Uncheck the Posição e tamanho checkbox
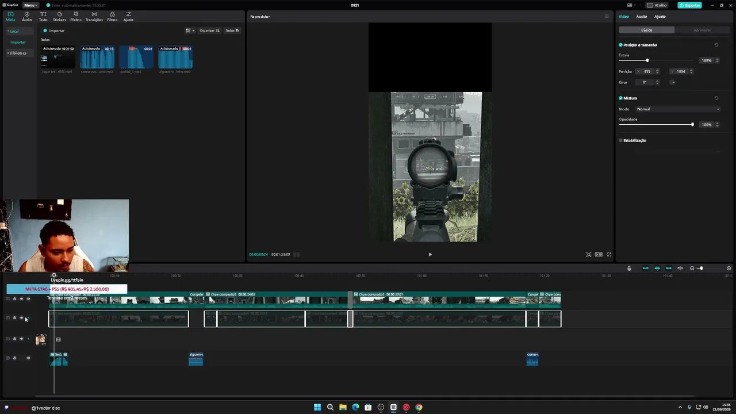The width and height of the screenshot is (736, 414). click(x=621, y=45)
